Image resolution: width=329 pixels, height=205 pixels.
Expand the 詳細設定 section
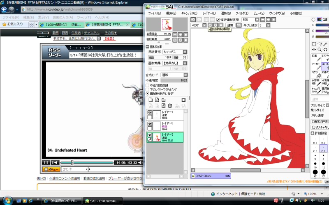pyautogui.click(x=313, y=133)
